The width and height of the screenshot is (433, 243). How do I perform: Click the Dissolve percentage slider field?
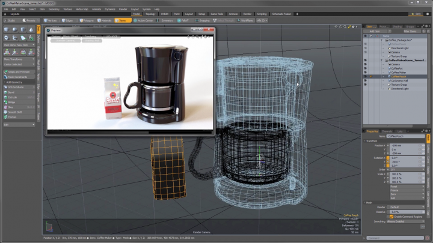407,212
